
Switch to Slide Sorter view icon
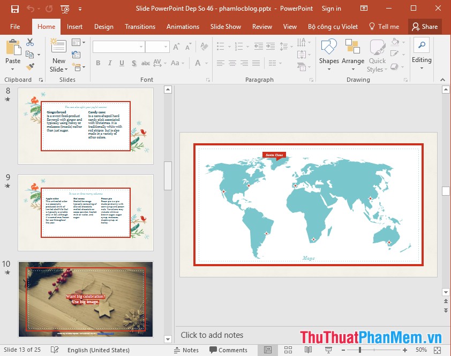[x=288, y=350]
